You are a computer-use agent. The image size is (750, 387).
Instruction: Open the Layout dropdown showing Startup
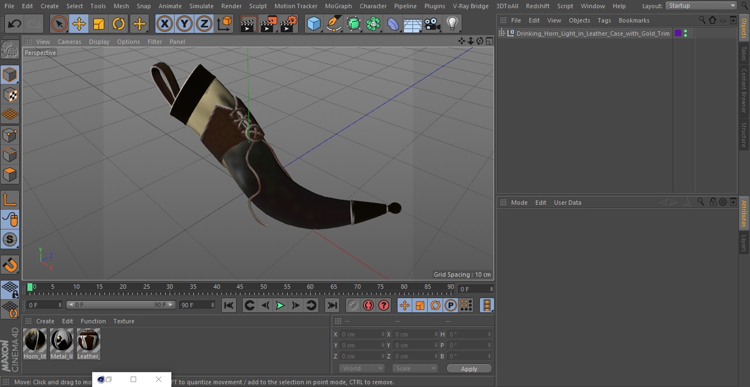click(701, 5)
